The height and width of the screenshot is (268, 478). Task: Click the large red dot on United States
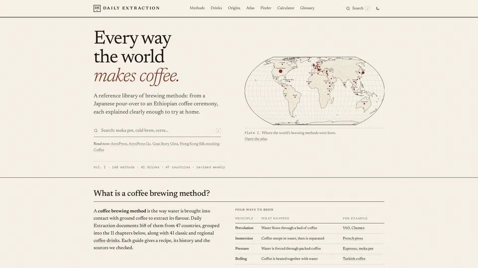point(280,71)
